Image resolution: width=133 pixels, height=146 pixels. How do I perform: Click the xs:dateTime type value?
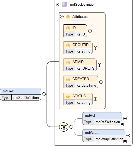pyautogui.click(x=86, y=85)
